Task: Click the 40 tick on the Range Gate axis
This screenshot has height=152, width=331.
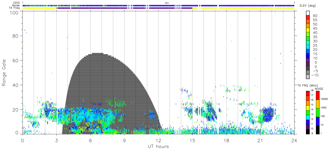Action: tap(16, 85)
